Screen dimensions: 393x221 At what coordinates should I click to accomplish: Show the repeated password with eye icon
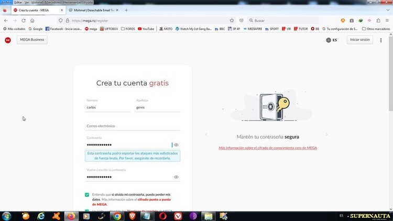176,177
